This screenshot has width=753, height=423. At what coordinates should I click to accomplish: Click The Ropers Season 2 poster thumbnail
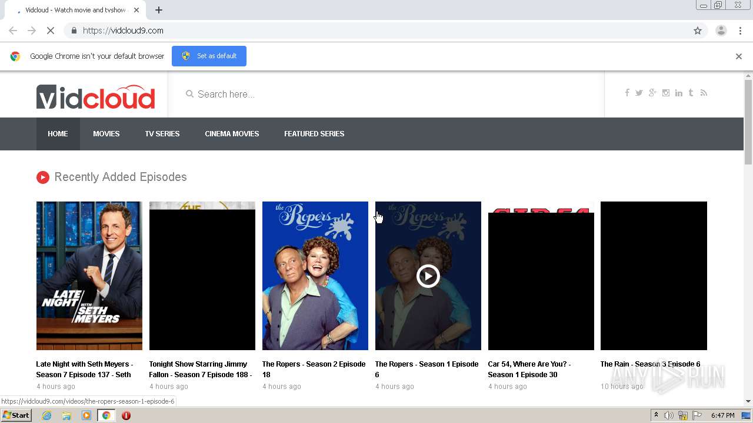pos(315,276)
